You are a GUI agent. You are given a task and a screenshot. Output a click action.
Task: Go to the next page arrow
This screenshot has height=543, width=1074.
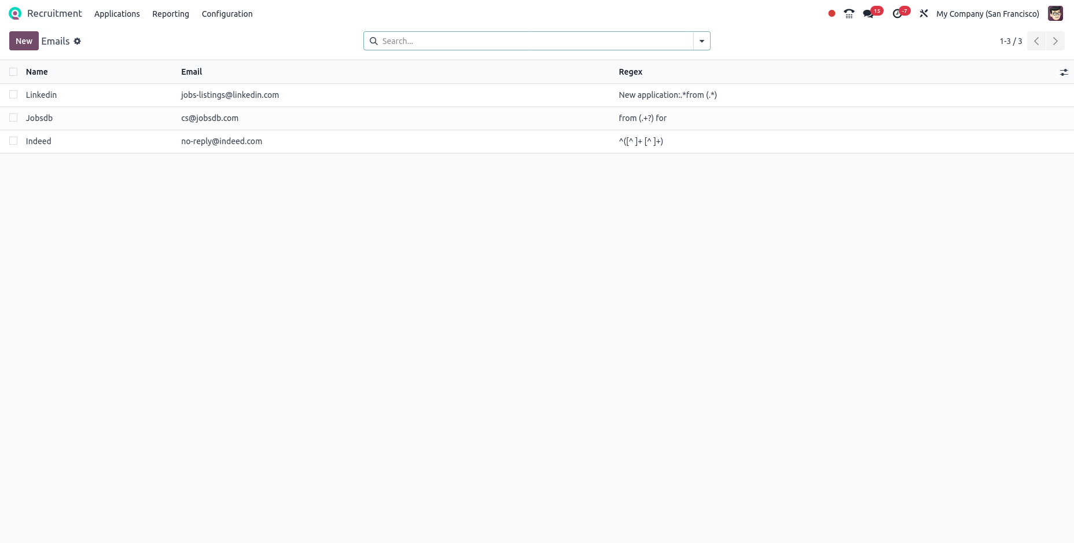[1055, 41]
